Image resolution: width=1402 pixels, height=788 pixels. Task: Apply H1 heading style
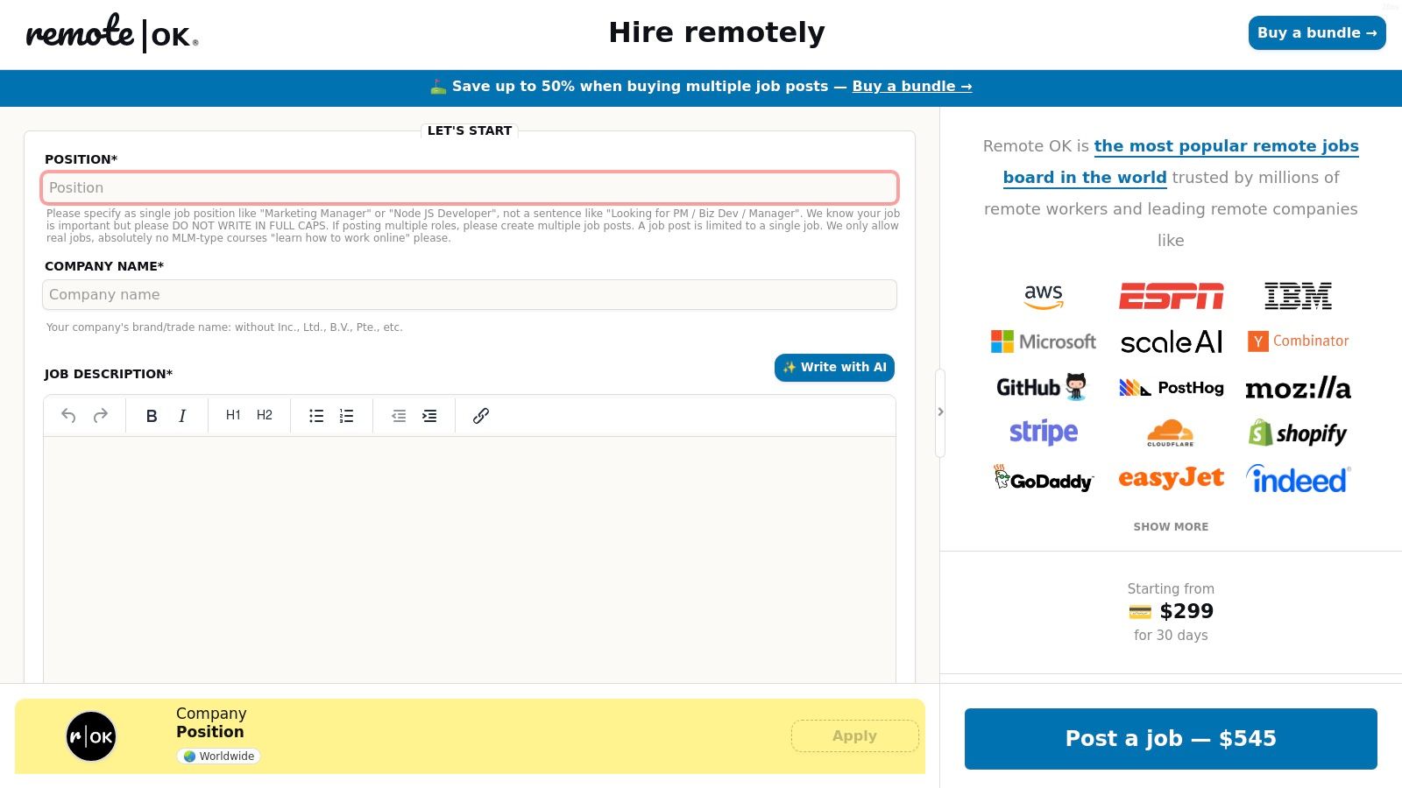point(233,415)
